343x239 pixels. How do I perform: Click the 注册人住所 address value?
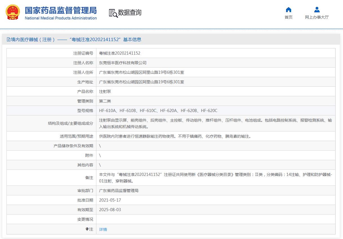click(x=141, y=72)
